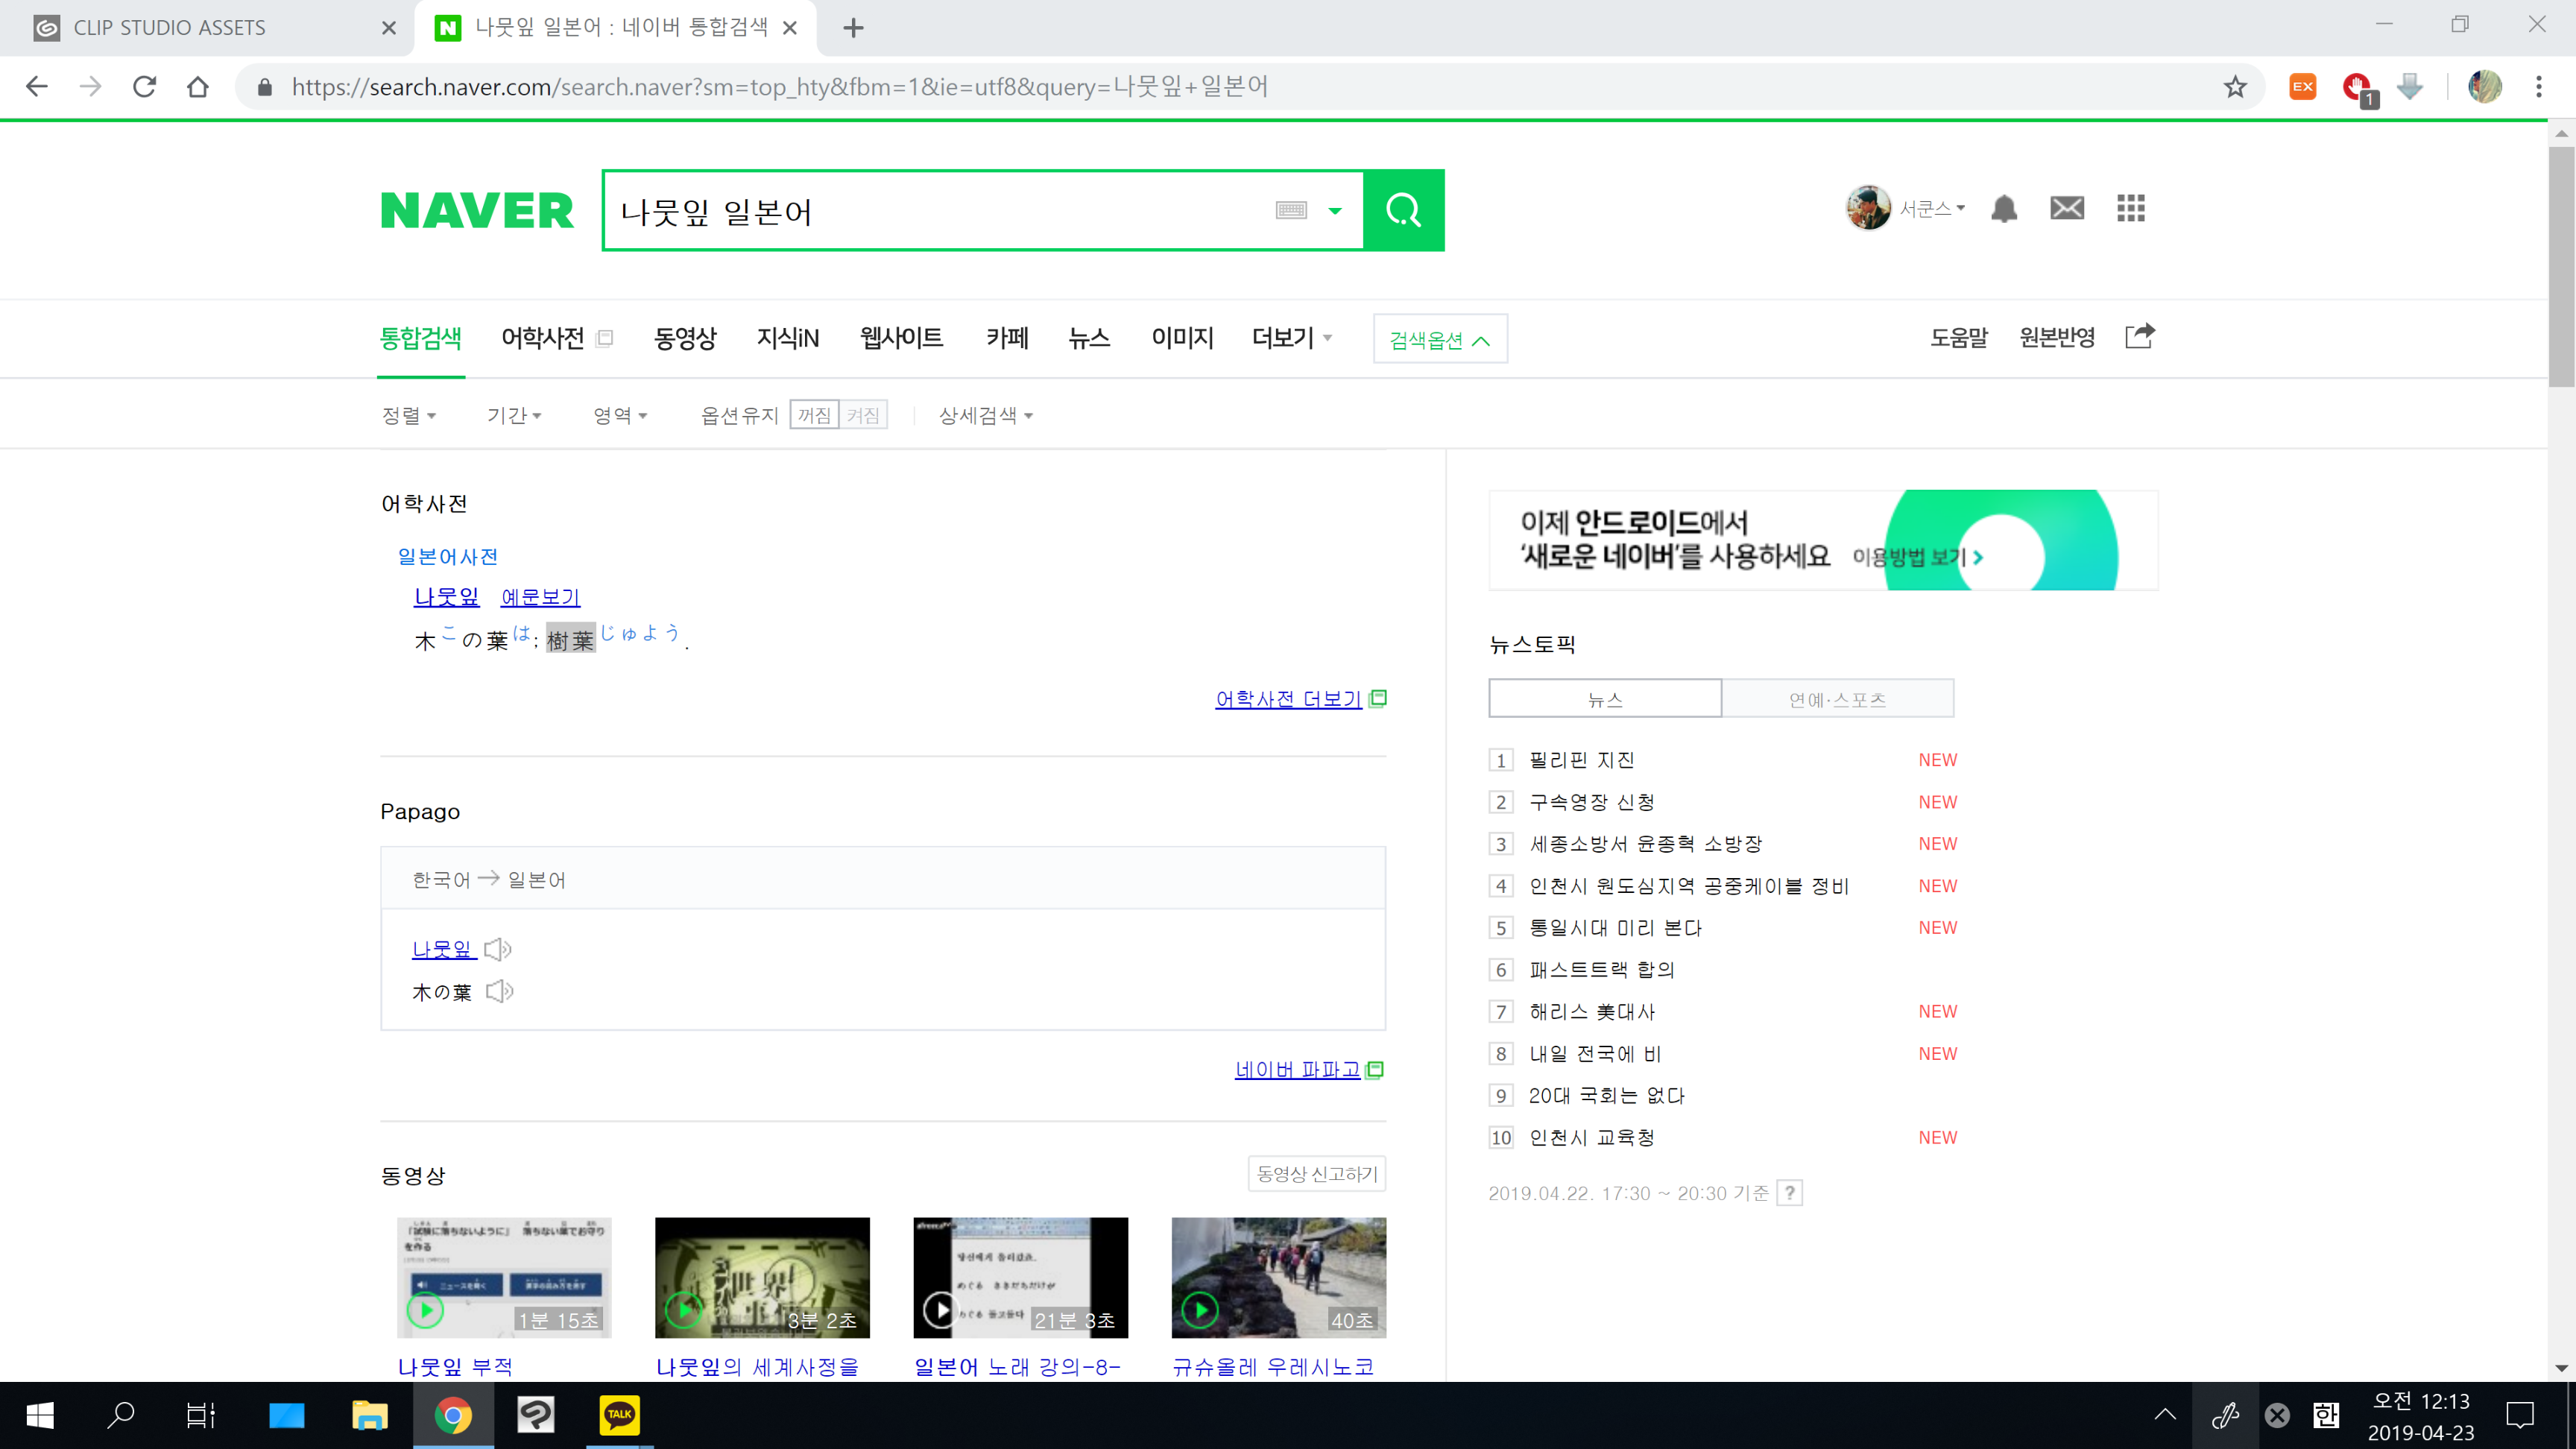Switch to the 이미지 search tab
Image resolution: width=2576 pixels, height=1449 pixels.
pos(1182,338)
